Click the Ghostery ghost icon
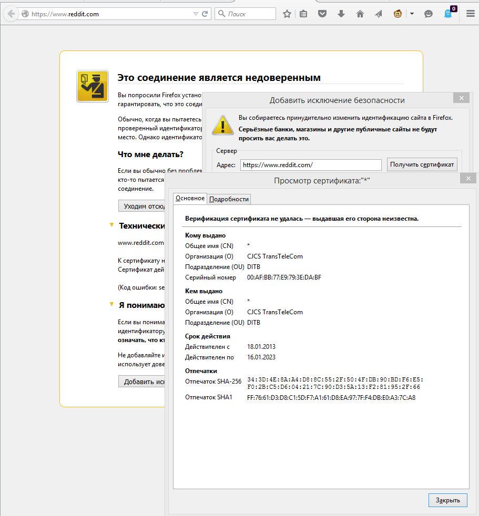The height and width of the screenshot is (516, 479). point(448,14)
